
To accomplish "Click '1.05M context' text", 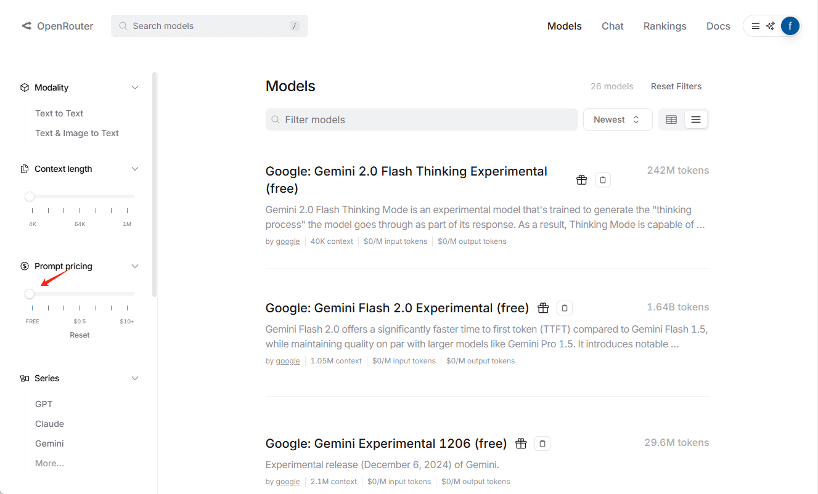I will pos(336,361).
